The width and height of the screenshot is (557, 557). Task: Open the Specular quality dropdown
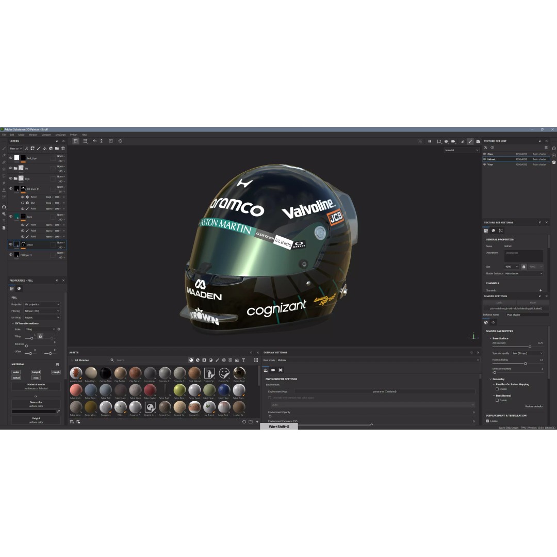coord(528,353)
